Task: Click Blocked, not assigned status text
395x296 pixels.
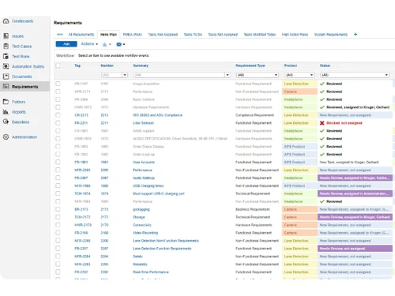Action: coord(344,123)
